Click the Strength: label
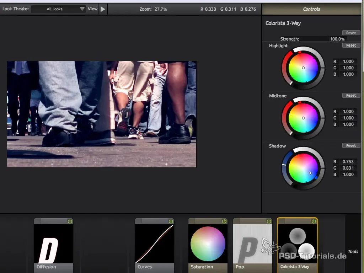The width and height of the screenshot is (364, 273). click(x=289, y=39)
